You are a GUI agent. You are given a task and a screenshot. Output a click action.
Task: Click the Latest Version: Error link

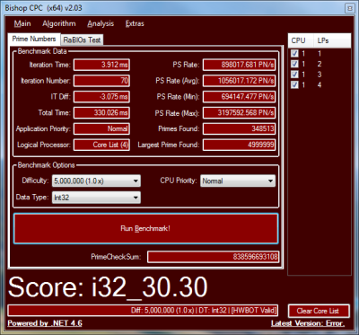(x=308, y=323)
